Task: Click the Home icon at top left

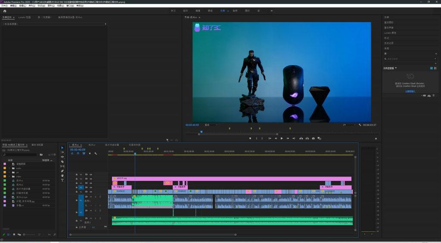Action: [x=4, y=11]
